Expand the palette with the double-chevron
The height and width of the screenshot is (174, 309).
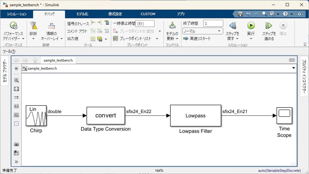pos(16,162)
